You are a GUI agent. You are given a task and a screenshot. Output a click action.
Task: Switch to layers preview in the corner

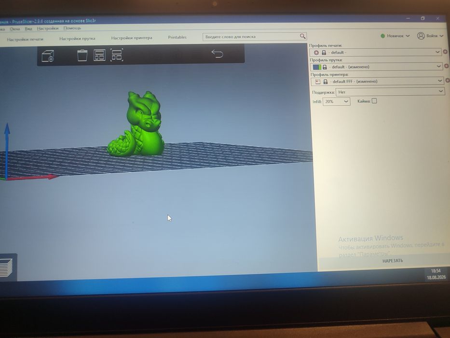tap(6, 268)
